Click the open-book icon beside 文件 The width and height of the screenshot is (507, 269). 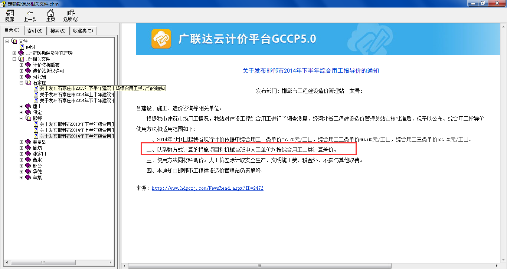[14, 41]
